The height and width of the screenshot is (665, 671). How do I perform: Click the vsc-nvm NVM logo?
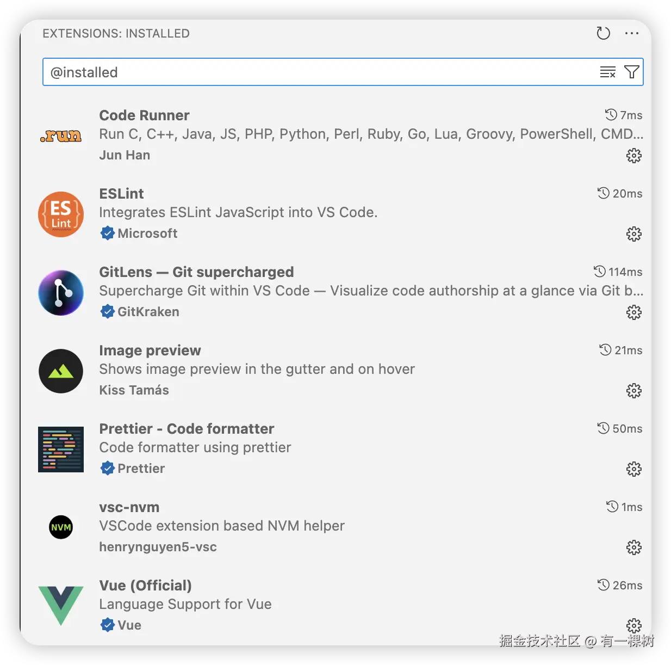click(x=61, y=527)
